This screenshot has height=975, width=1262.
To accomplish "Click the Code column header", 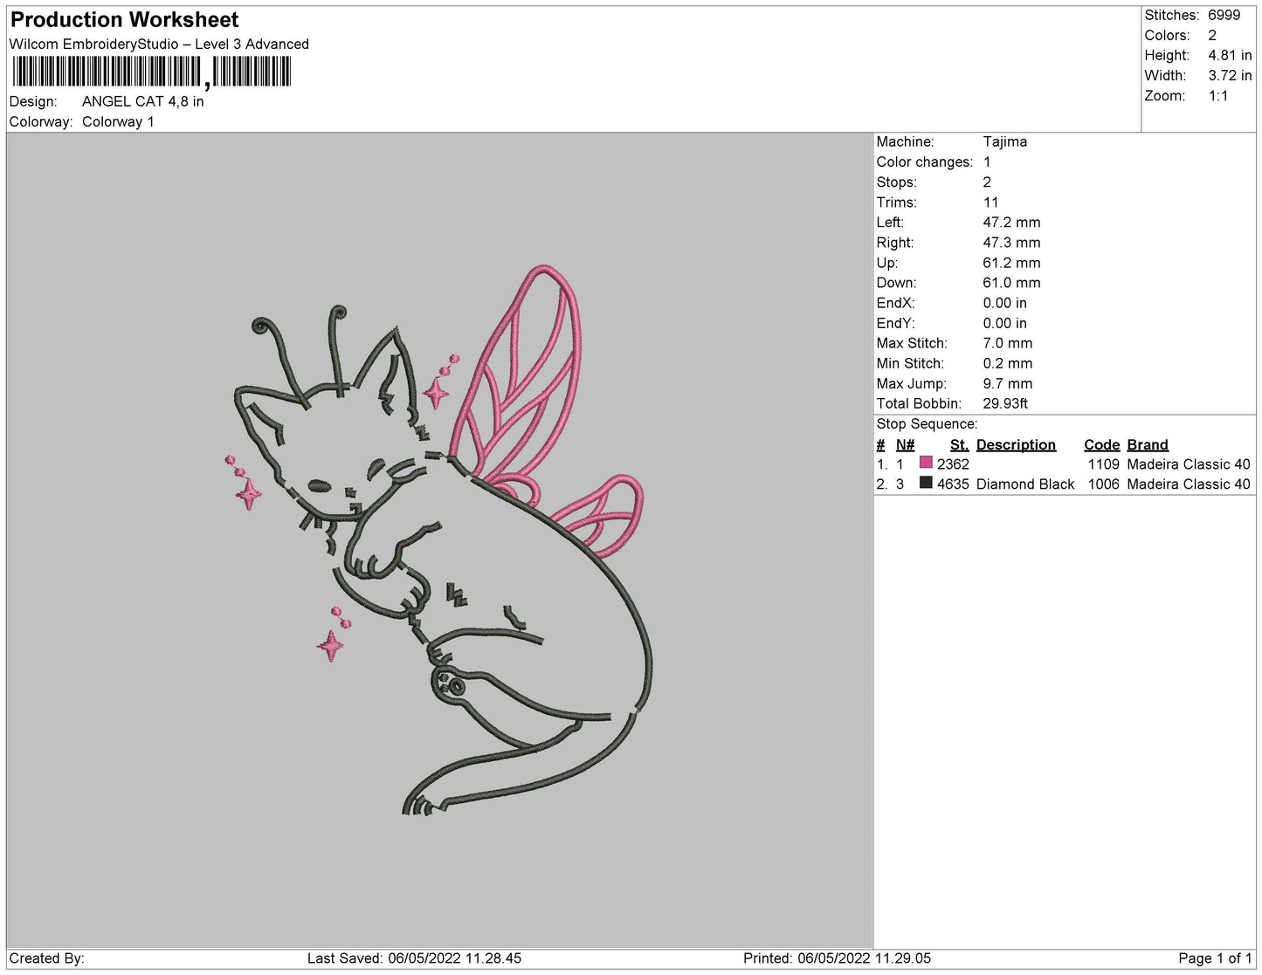I will [1102, 444].
